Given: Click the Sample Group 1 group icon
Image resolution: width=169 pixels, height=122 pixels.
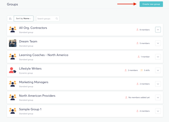Looking at the screenshot, I should pos(12,111).
